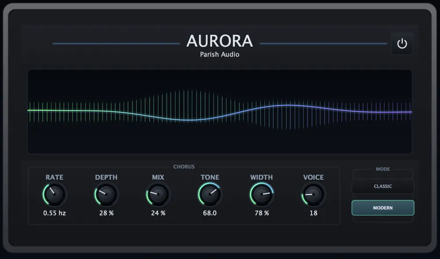Viewport: 440px width, 259px height.
Task: Click the 18 voice value
Action: (313, 213)
